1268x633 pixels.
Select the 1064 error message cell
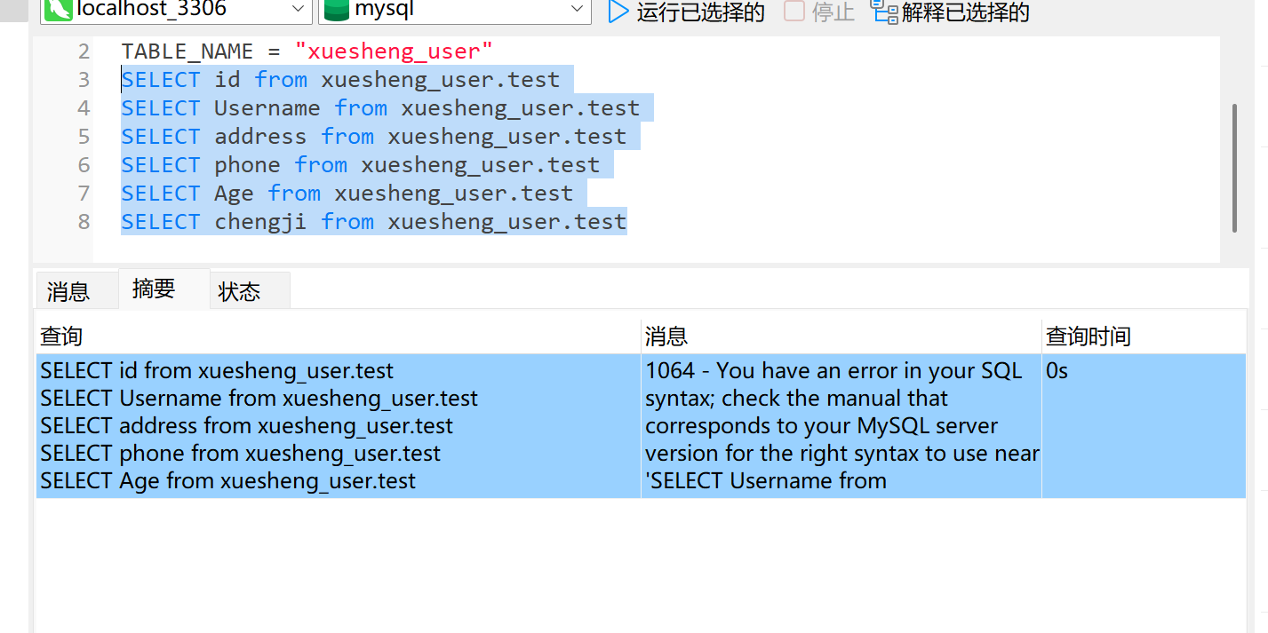pos(840,425)
